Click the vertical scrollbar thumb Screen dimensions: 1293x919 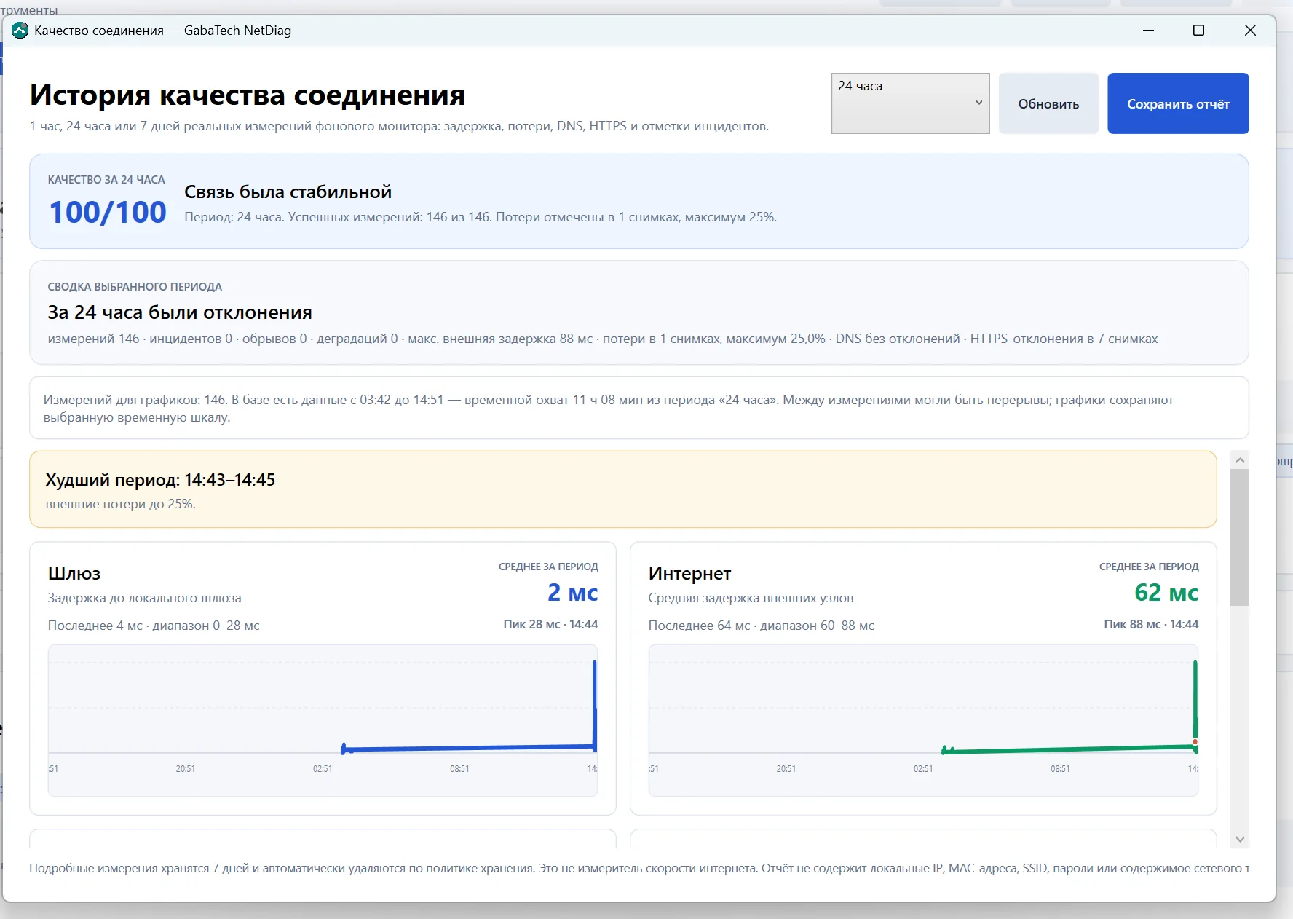pos(1240,537)
